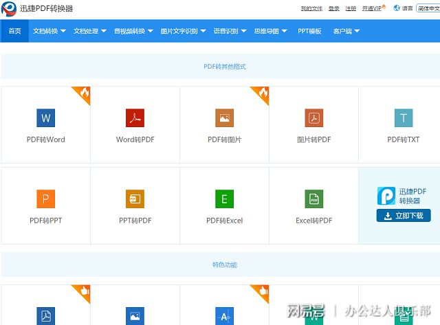
Task: Click the 图片转PDF label
Action: [314, 139]
